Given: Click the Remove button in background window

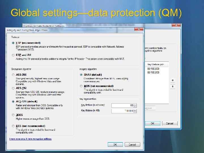Looking at the screenshot, I should (x=150, y=108).
